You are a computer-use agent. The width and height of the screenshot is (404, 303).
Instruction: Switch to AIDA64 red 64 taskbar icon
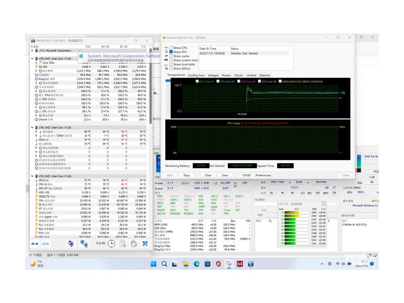pyautogui.click(x=240, y=264)
